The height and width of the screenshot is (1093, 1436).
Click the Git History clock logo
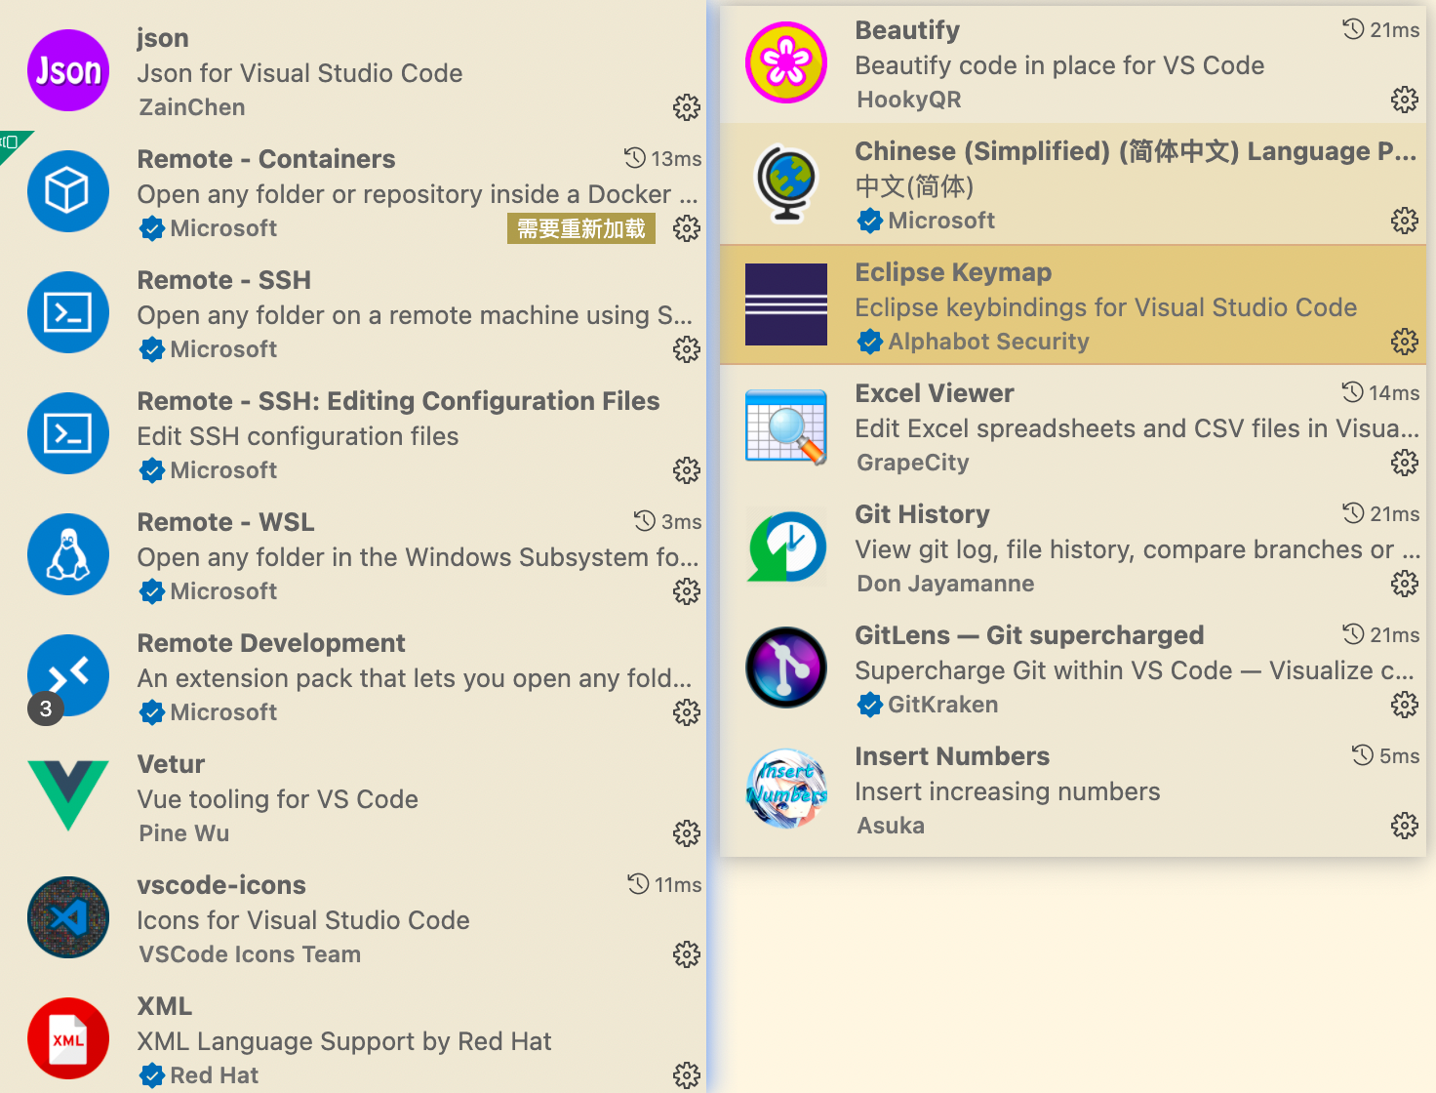786,546
